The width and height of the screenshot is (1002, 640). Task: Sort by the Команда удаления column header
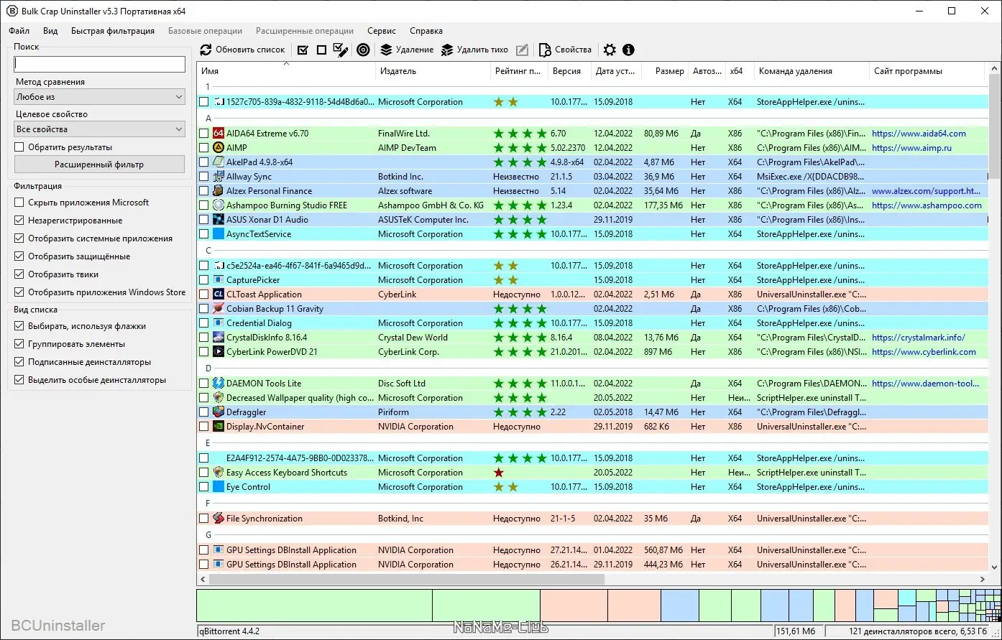(812, 71)
